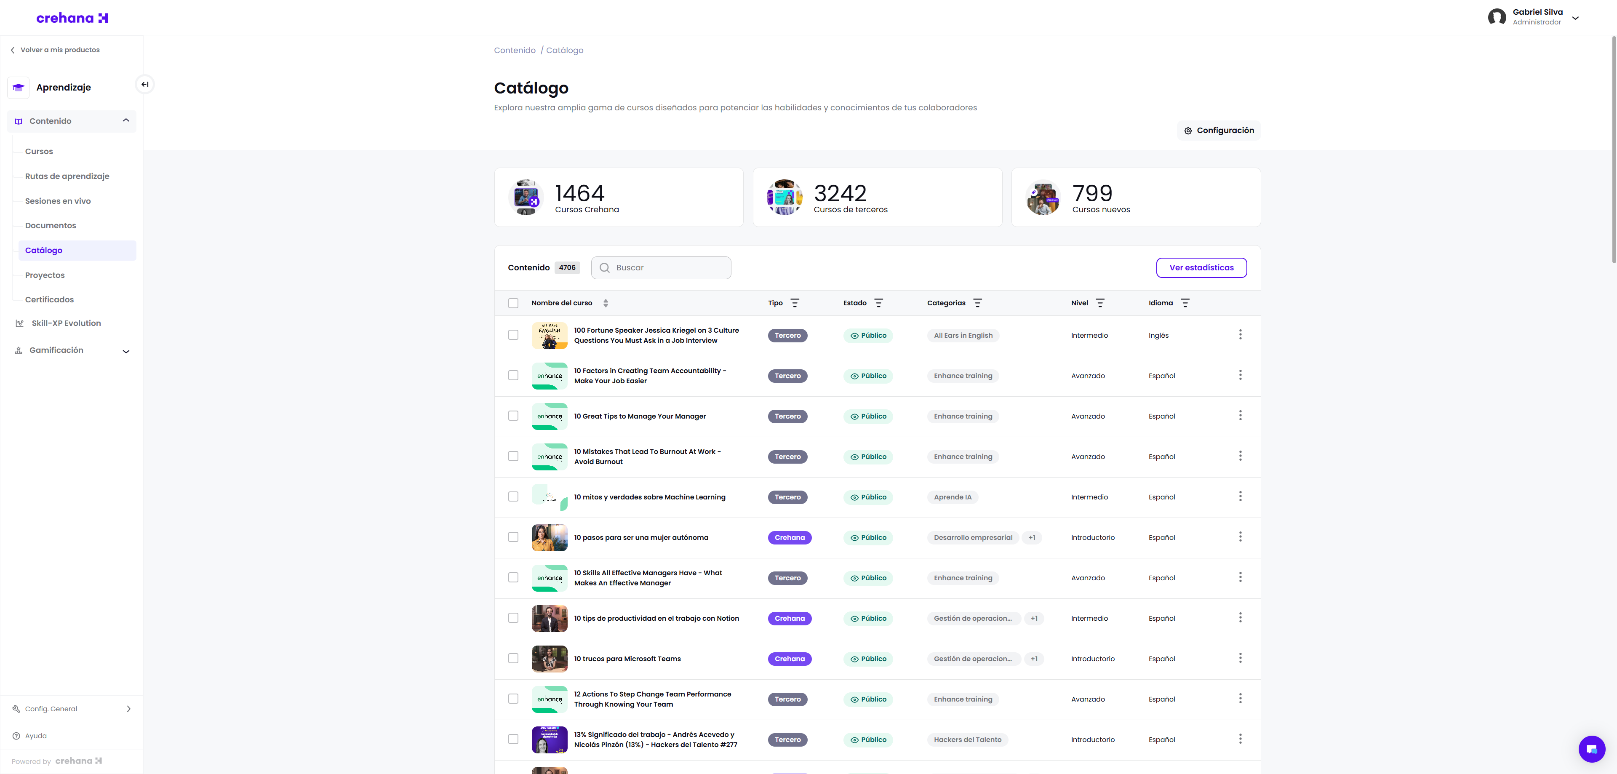Open Documentos in the sidebar
This screenshot has width=1617, height=774.
[x=50, y=225]
